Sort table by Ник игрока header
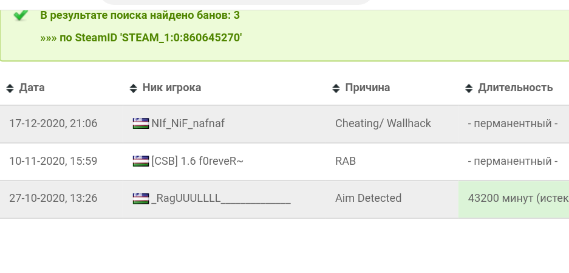569x273 pixels. pyautogui.click(x=172, y=88)
